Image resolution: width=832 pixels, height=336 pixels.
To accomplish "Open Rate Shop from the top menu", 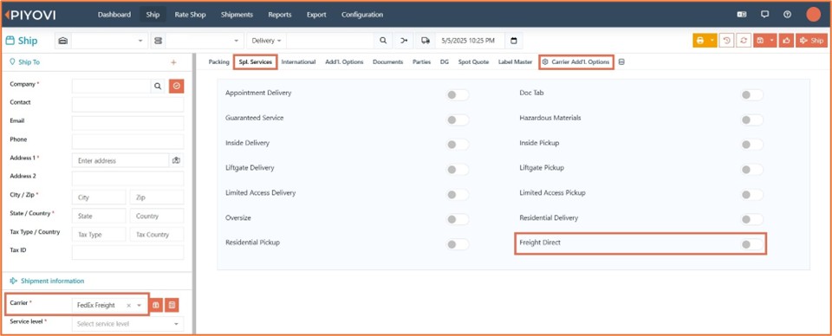I will pos(190,15).
